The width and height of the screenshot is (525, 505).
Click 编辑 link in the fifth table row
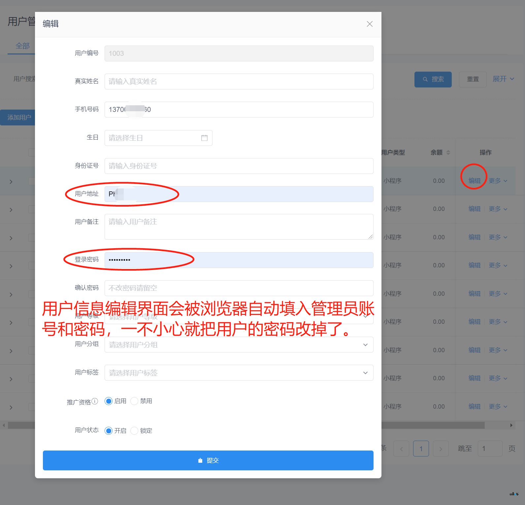coord(475,294)
